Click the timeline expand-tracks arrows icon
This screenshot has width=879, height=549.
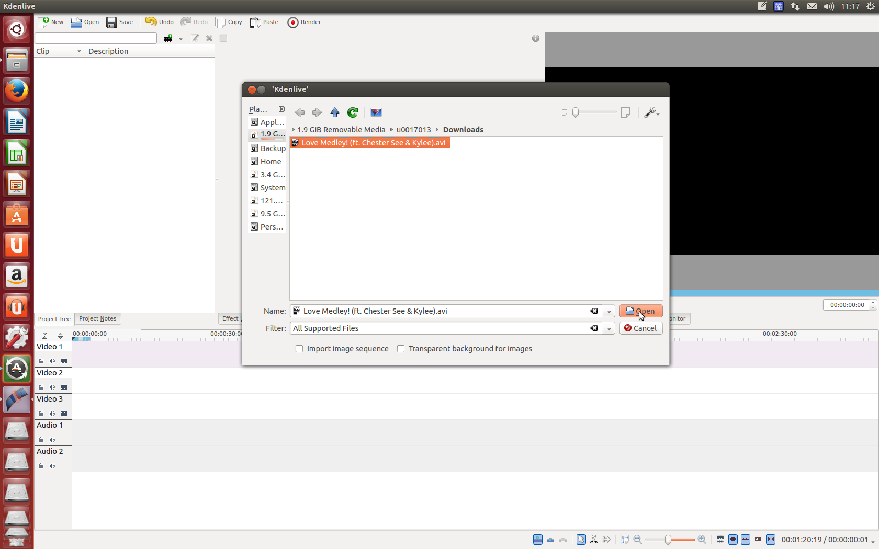pyautogui.click(x=60, y=335)
